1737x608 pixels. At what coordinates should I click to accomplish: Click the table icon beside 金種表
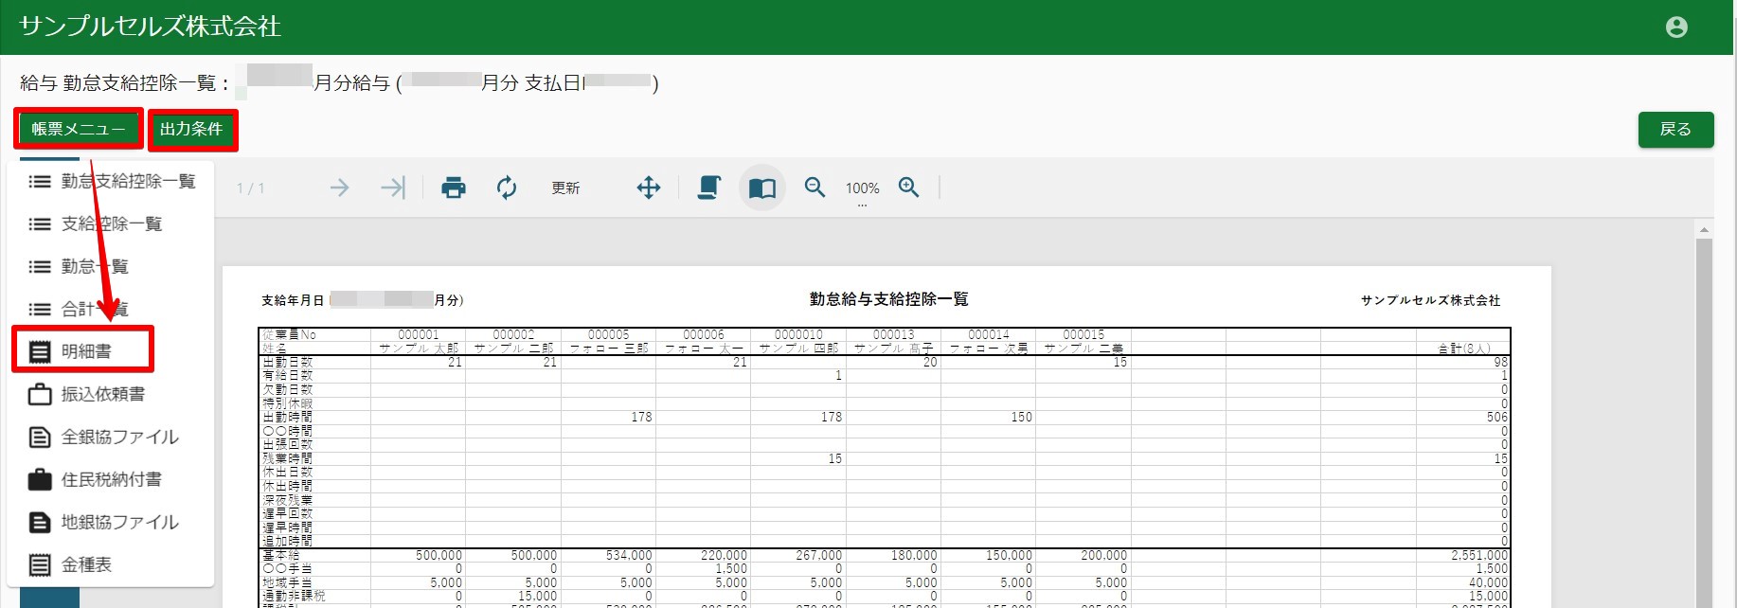pos(40,564)
